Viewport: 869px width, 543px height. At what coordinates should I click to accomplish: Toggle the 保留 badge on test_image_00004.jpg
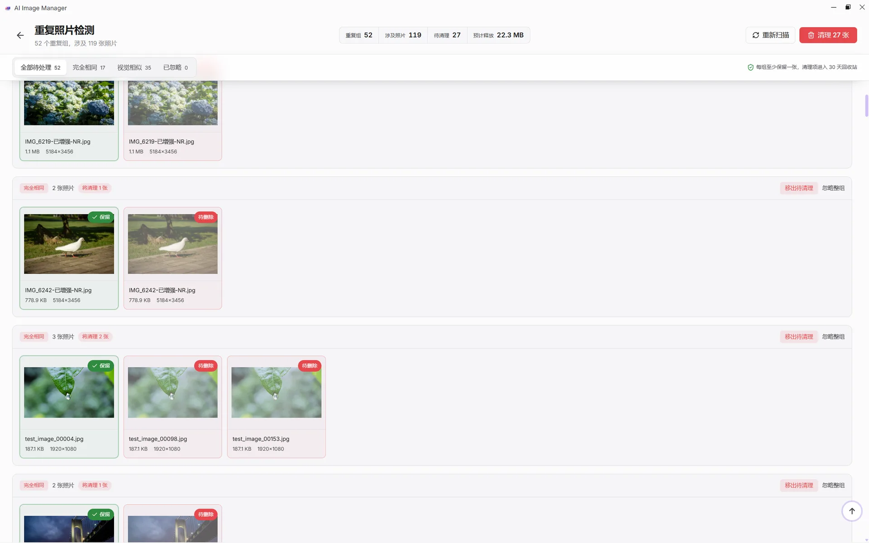pos(101,366)
